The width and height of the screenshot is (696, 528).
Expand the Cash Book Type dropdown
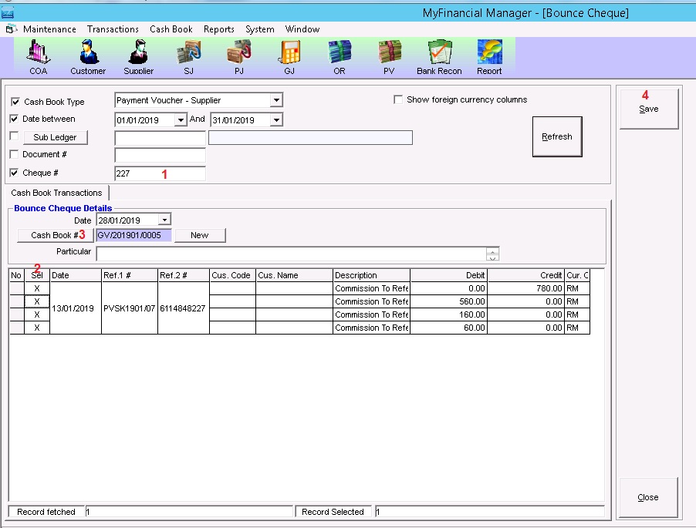[276, 100]
